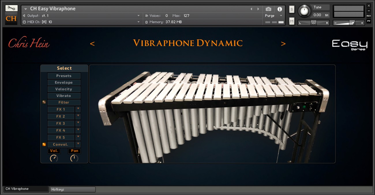The width and height of the screenshot is (375, 195).
Task: Open instrument edit mode with wrench icon
Action: 11,8
